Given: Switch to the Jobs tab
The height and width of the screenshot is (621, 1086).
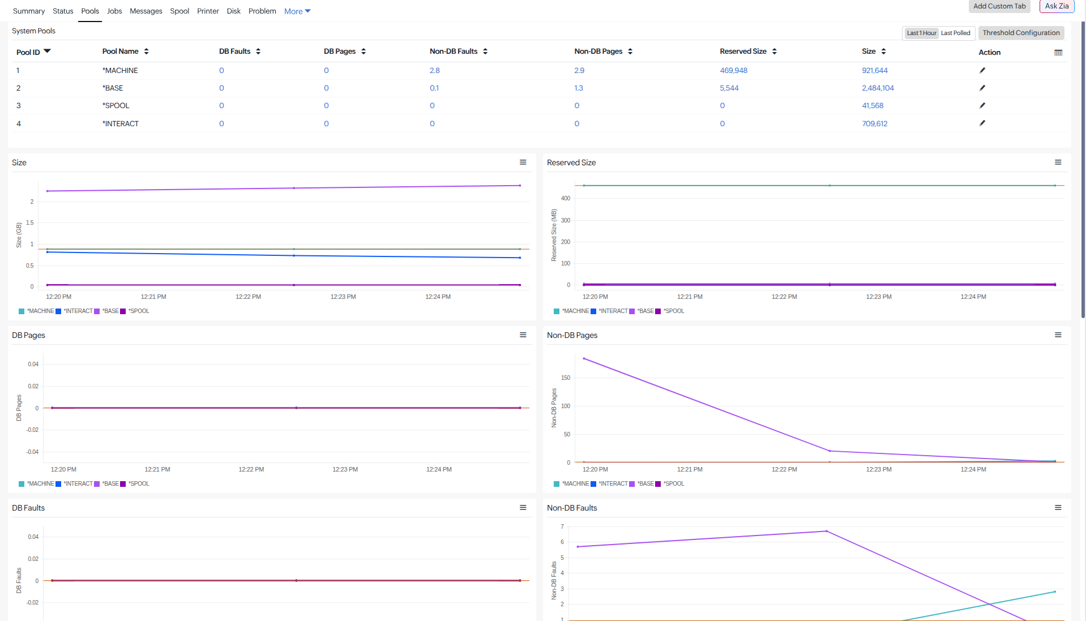Looking at the screenshot, I should [x=114, y=11].
